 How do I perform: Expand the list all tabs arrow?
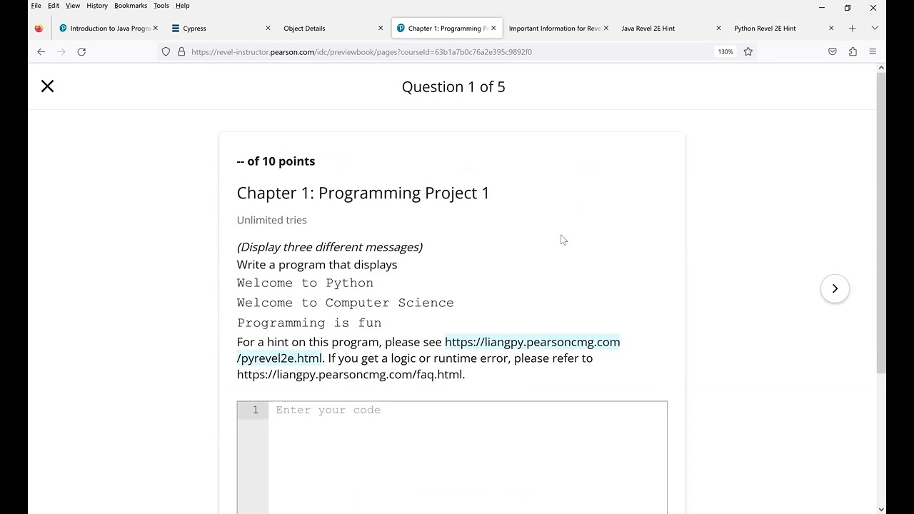coord(874,28)
